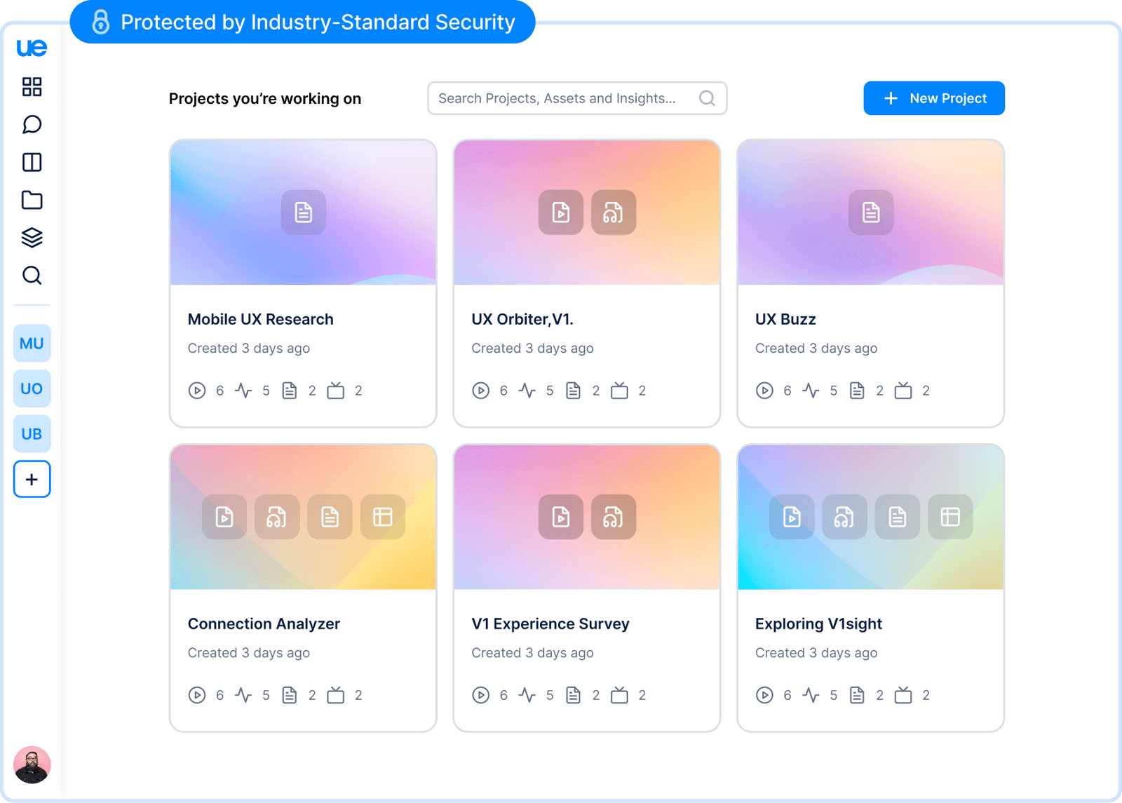Open the profile avatar at the bottom left
Viewport: 1122px width, 803px height.
coord(32,764)
